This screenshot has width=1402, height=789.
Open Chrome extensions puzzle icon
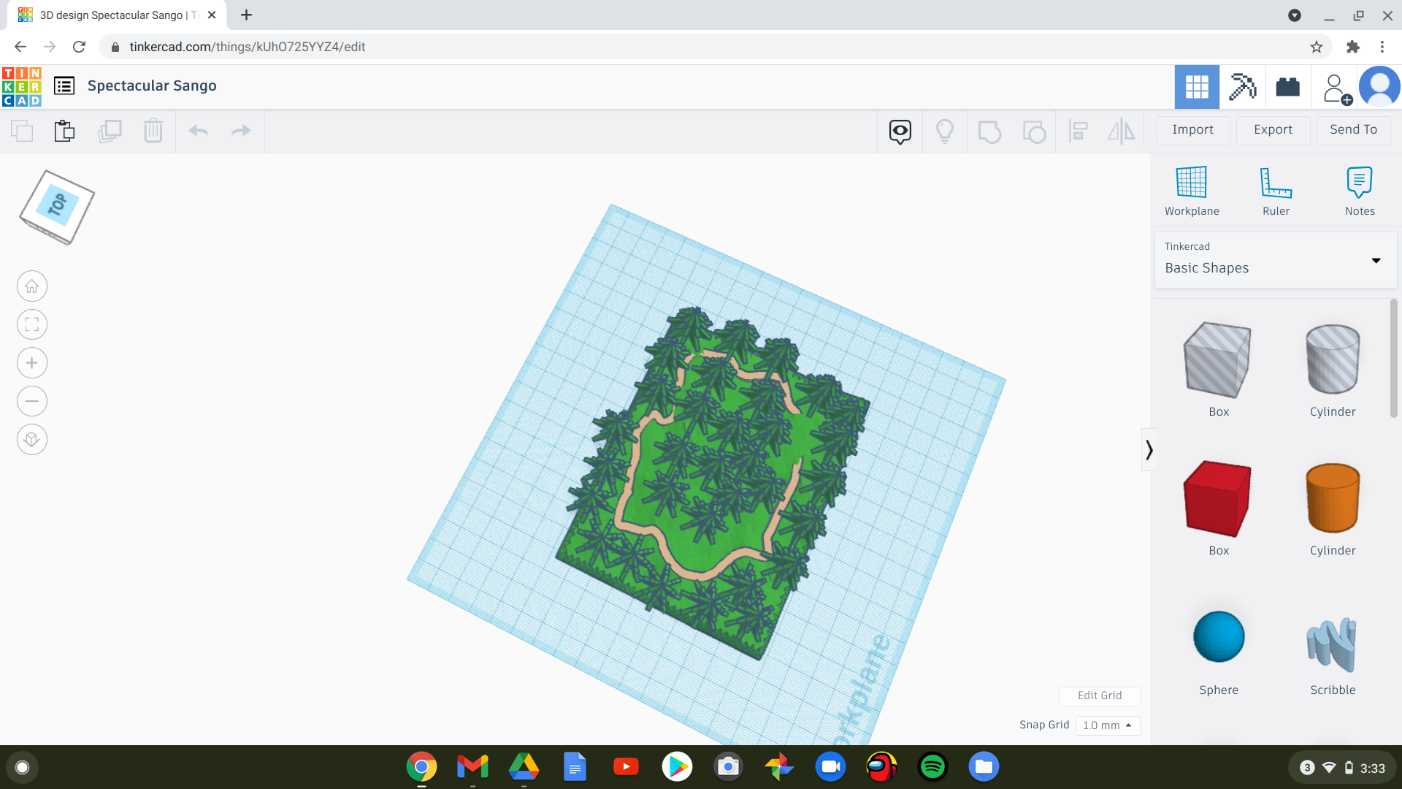click(x=1353, y=47)
